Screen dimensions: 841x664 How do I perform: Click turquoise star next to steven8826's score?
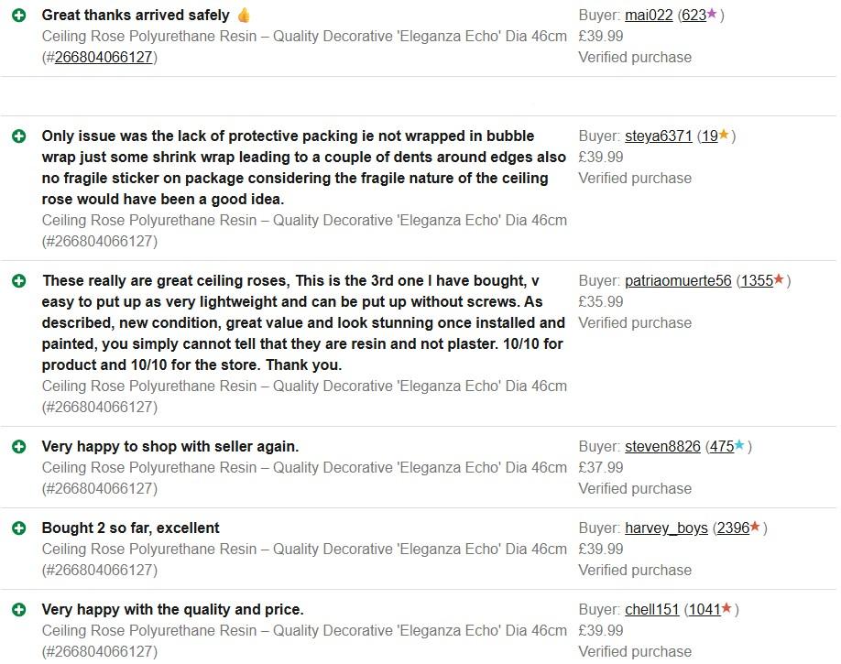tap(740, 446)
